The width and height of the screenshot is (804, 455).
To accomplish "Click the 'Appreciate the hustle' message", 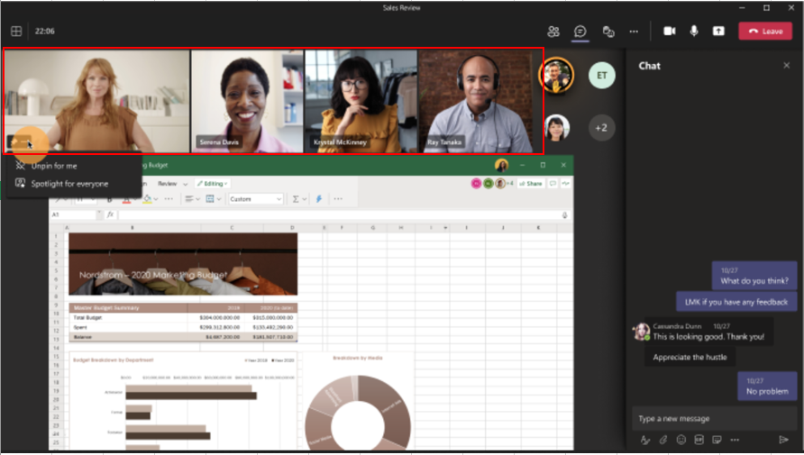I will point(690,357).
